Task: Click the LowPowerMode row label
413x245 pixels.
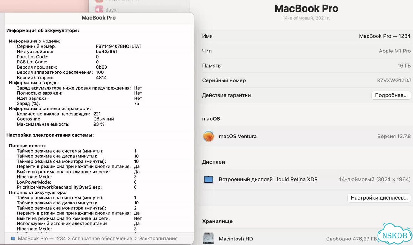Action: pos(34,182)
